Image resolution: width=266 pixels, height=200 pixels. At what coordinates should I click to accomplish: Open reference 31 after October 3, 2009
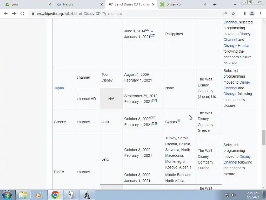coord(153,117)
